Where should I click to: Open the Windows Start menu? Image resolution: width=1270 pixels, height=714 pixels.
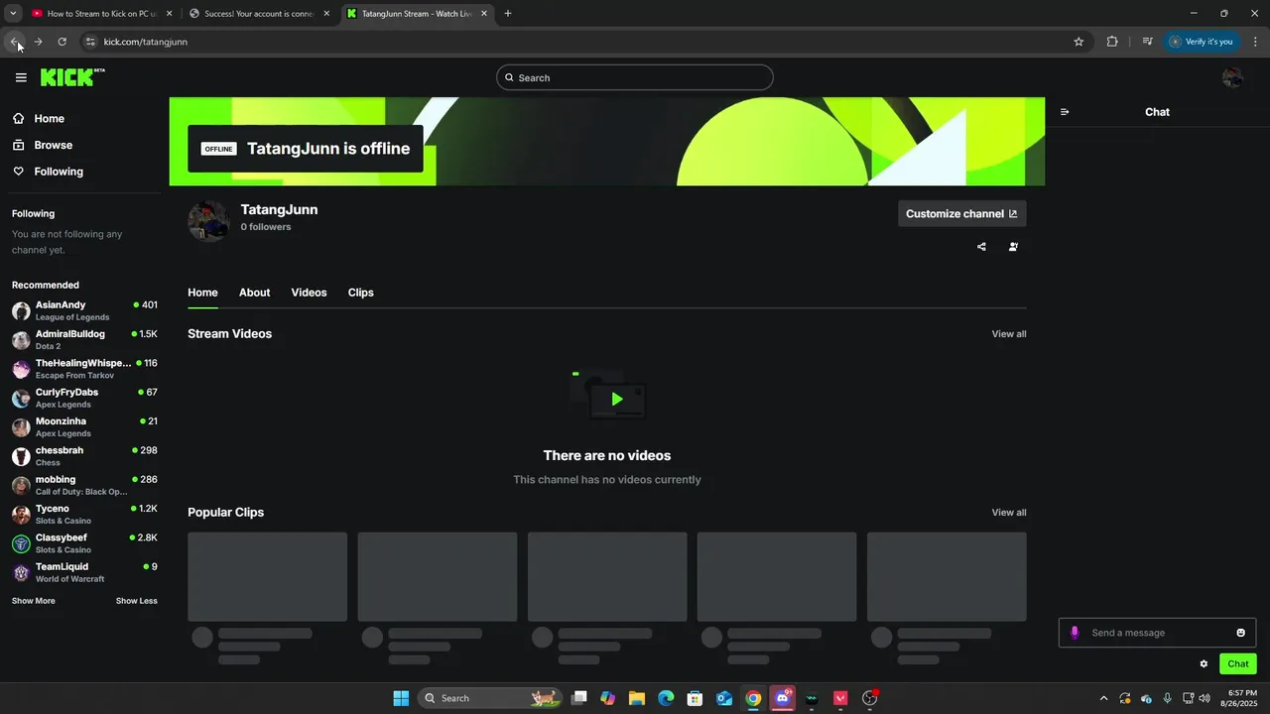pyautogui.click(x=401, y=698)
